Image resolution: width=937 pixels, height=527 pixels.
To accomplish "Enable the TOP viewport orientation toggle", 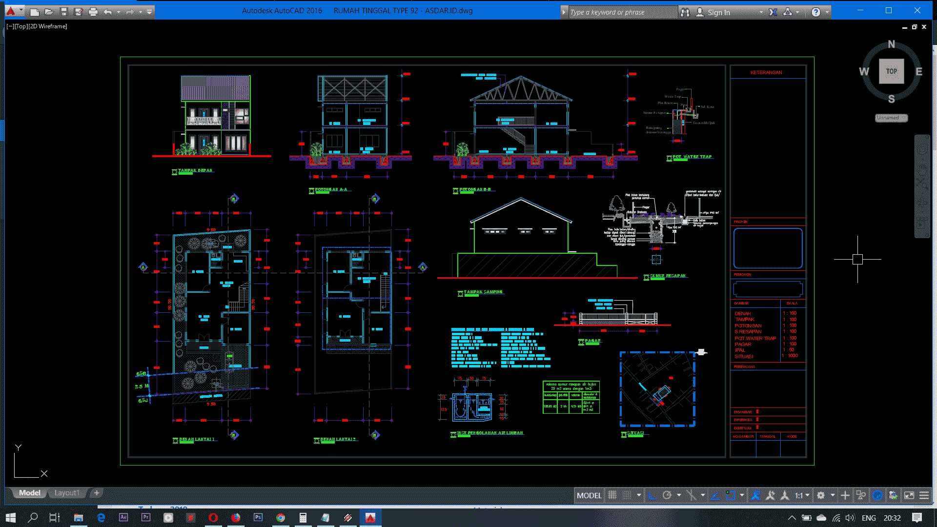I will click(891, 71).
